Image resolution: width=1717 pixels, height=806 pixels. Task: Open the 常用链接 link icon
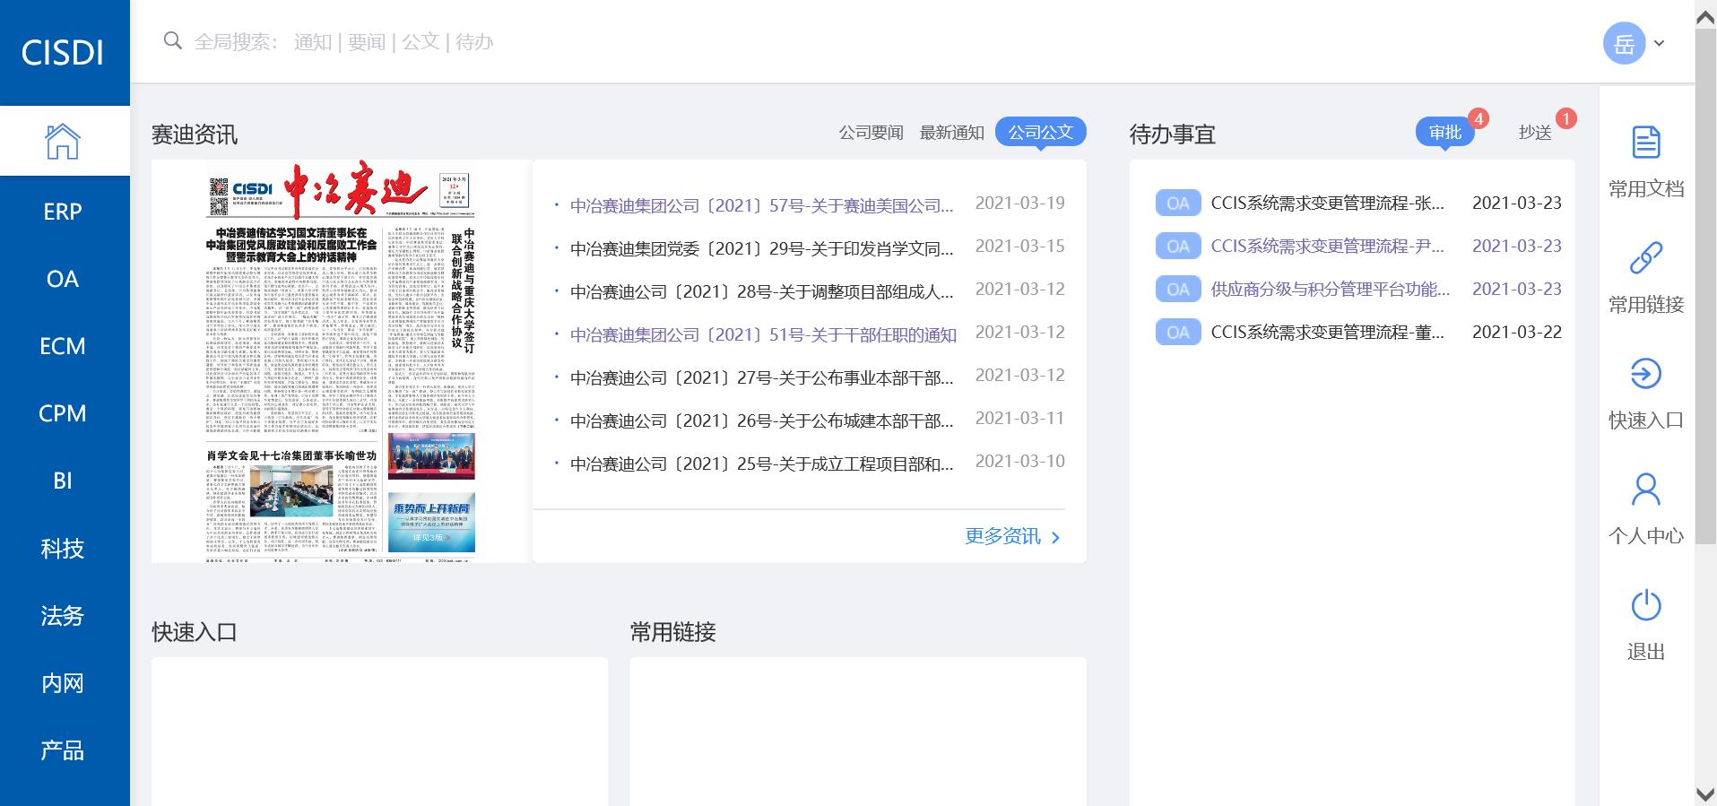click(1645, 257)
